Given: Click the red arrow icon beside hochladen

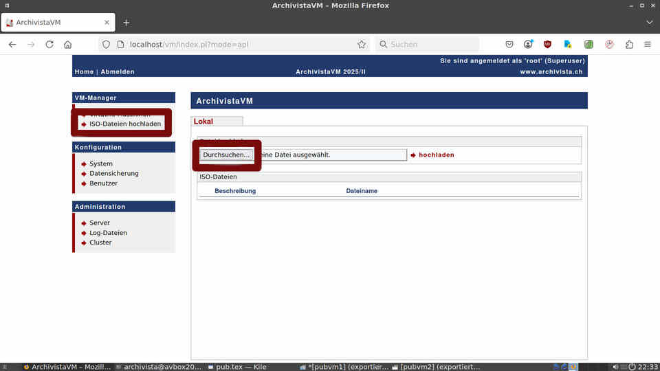Looking at the screenshot, I should (413, 155).
